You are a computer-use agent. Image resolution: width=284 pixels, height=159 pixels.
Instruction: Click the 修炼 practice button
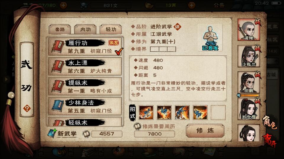click(205, 130)
